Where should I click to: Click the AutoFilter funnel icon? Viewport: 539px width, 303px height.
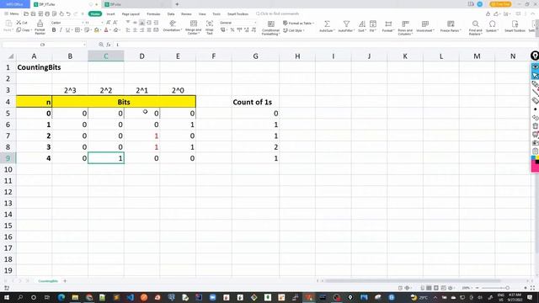pos(346,24)
